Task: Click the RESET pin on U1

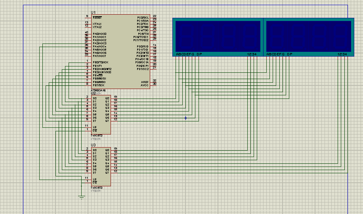Action: 88,18
